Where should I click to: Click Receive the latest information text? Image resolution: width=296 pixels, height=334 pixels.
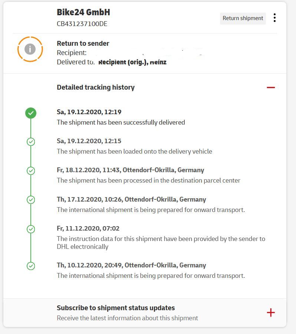click(127, 318)
